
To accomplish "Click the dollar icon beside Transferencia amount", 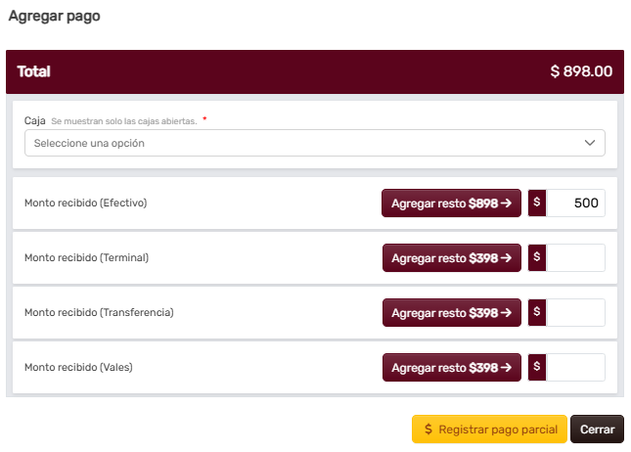I will click(537, 313).
